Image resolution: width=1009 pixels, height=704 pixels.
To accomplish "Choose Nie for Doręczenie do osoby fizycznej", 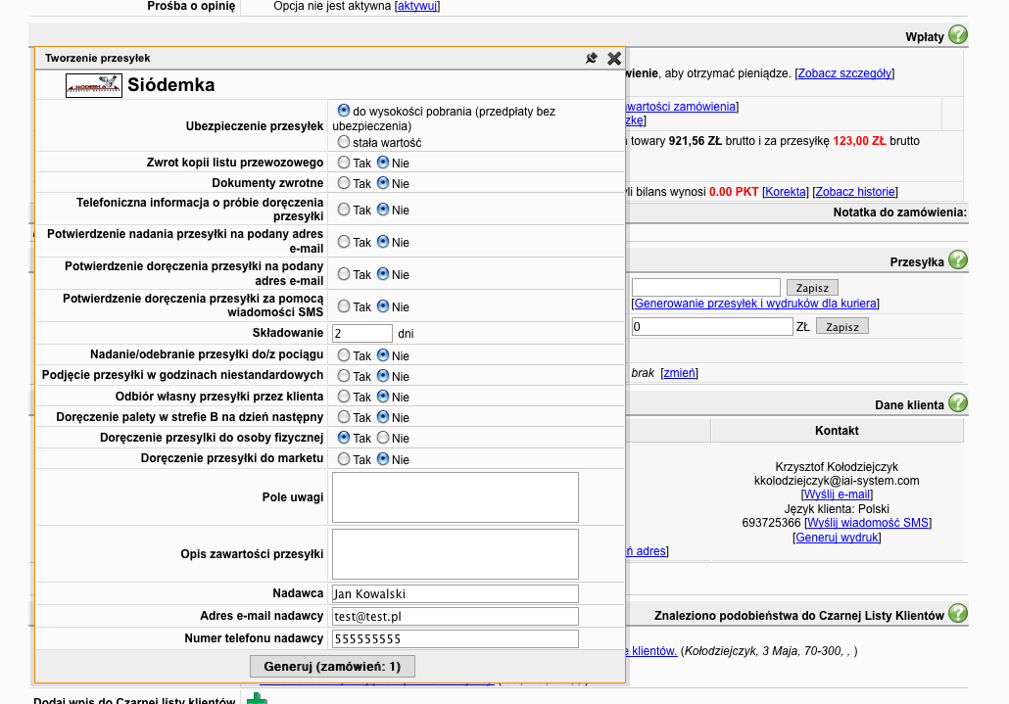I will [x=383, y=438].
